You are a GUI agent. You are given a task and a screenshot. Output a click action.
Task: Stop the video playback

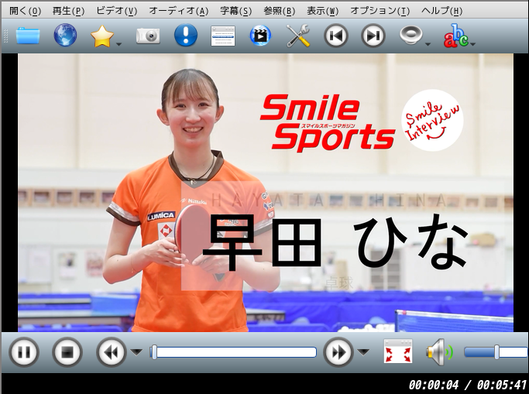pyautogui.click(x=67, y=352)
